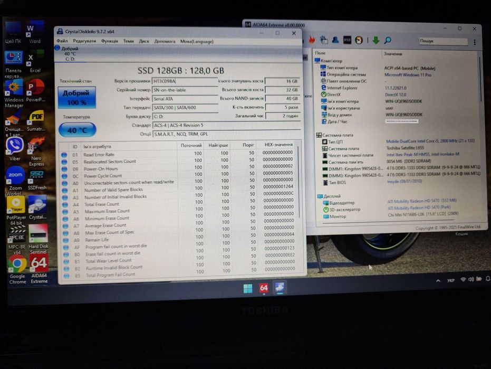The image size is (491, 369).
Task: Select the Total Erase Count row
Action: point(179,203)
